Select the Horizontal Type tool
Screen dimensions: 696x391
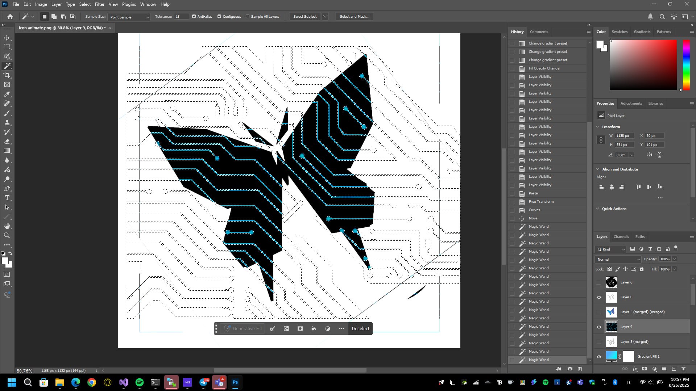click(7, 198)
